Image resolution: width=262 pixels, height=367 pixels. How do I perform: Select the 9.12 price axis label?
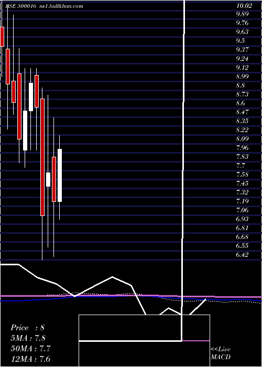coord(242,68)
